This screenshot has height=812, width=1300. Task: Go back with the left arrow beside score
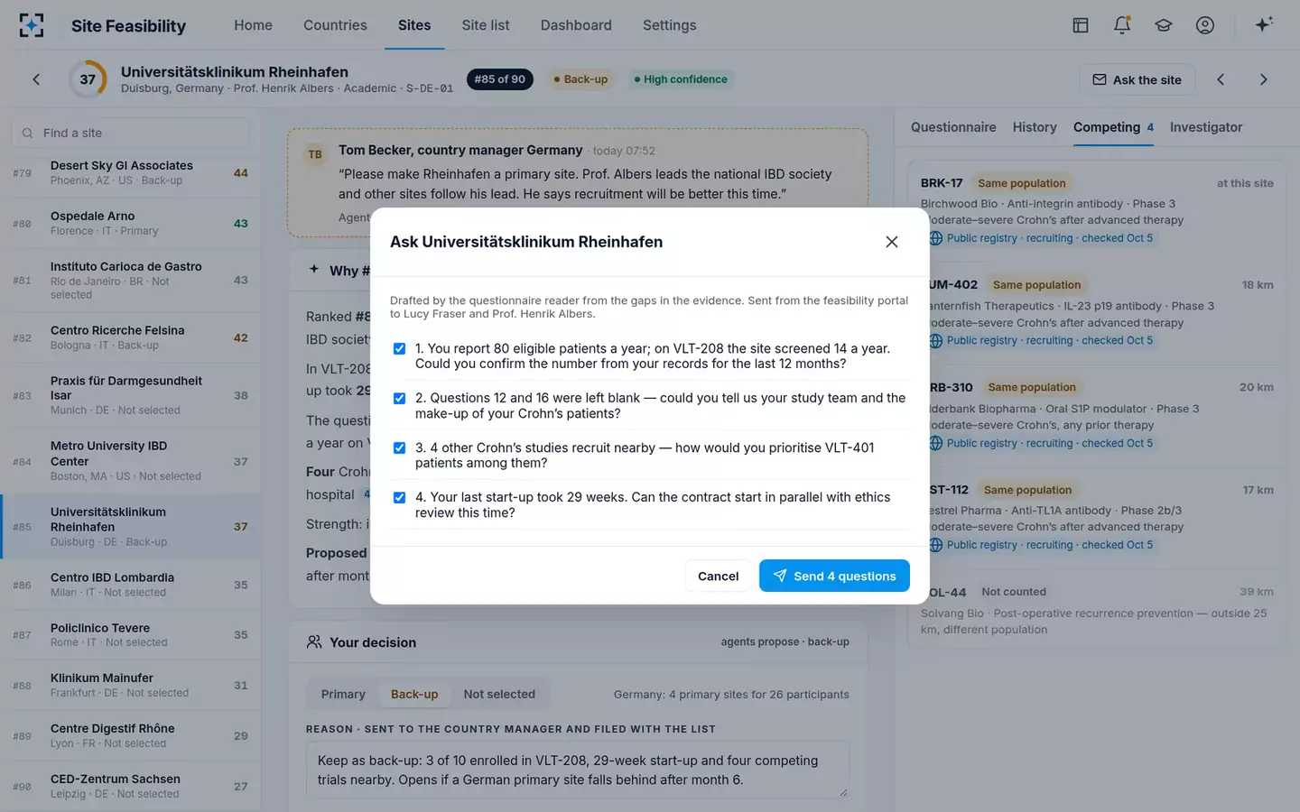coord(36,79)
